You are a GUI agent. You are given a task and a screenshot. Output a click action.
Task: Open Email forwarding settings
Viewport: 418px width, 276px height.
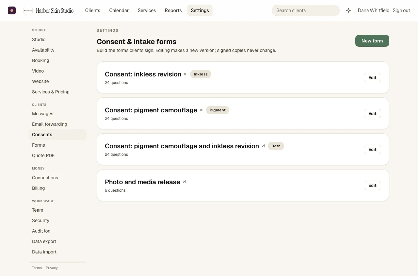point(57,124)
